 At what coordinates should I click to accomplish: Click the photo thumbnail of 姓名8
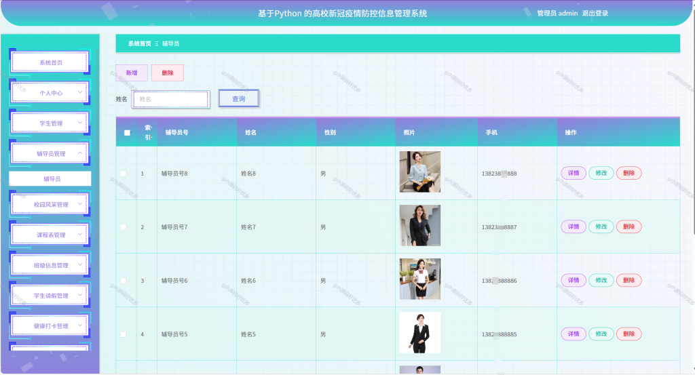coord(419,172)
